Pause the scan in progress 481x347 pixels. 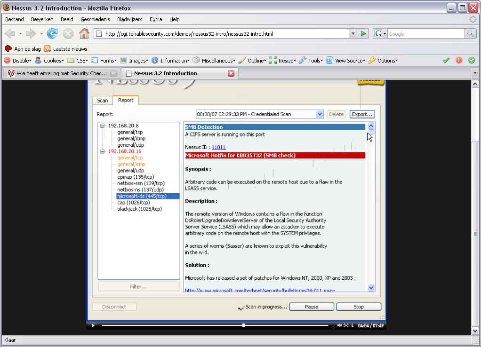[x=312, y=307]
